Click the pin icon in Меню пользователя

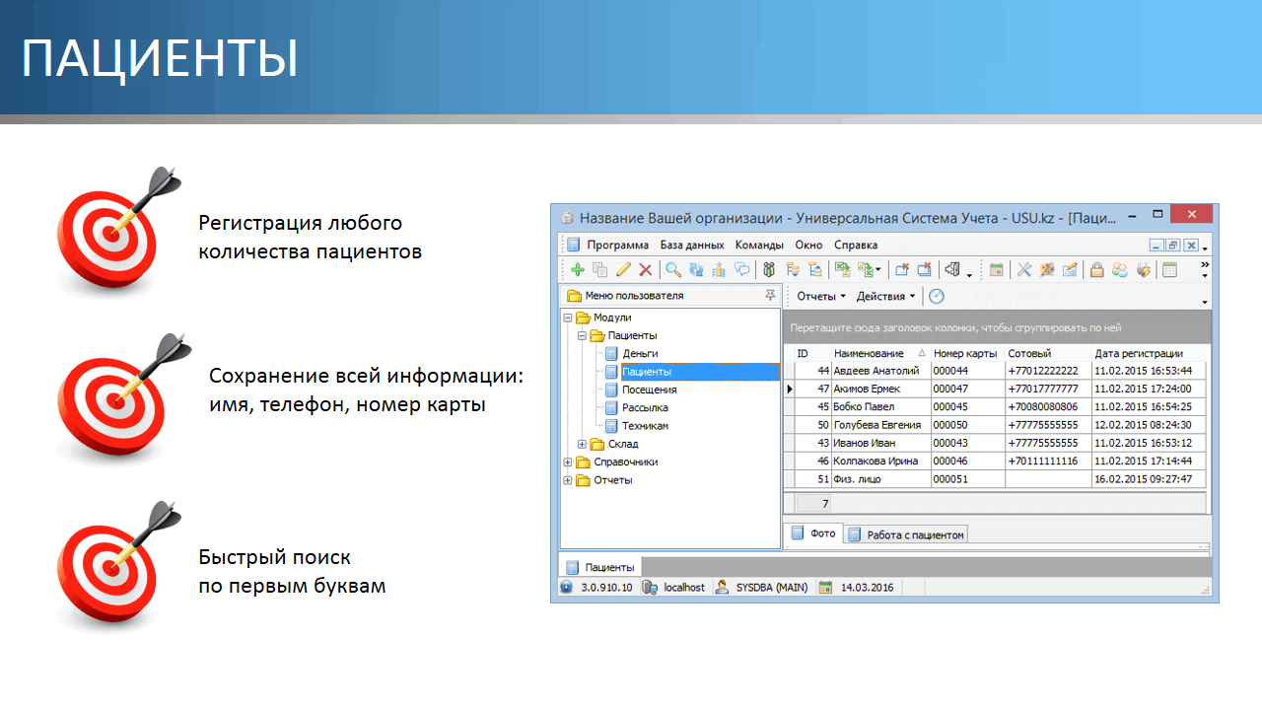click(x=770, y=296)
